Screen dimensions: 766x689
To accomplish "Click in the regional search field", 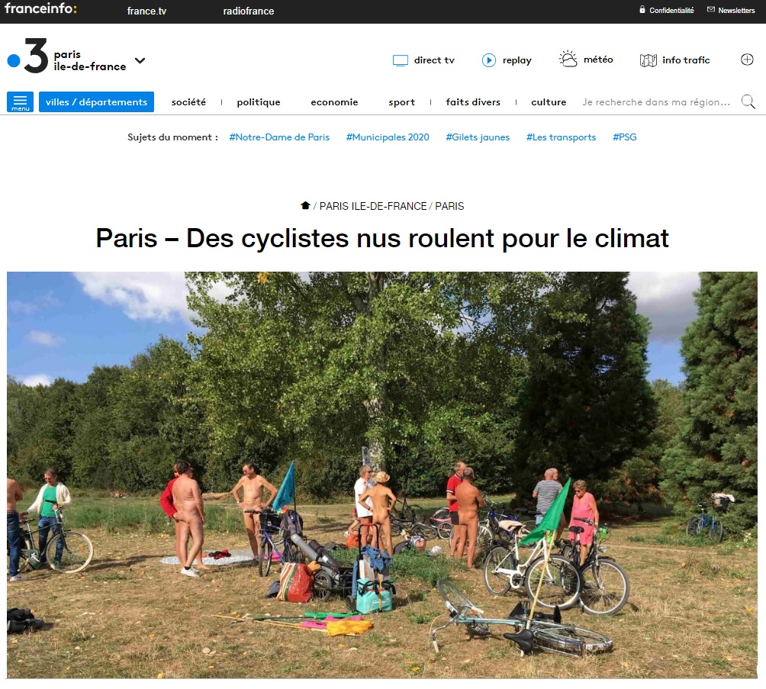I will coord(656,102).
